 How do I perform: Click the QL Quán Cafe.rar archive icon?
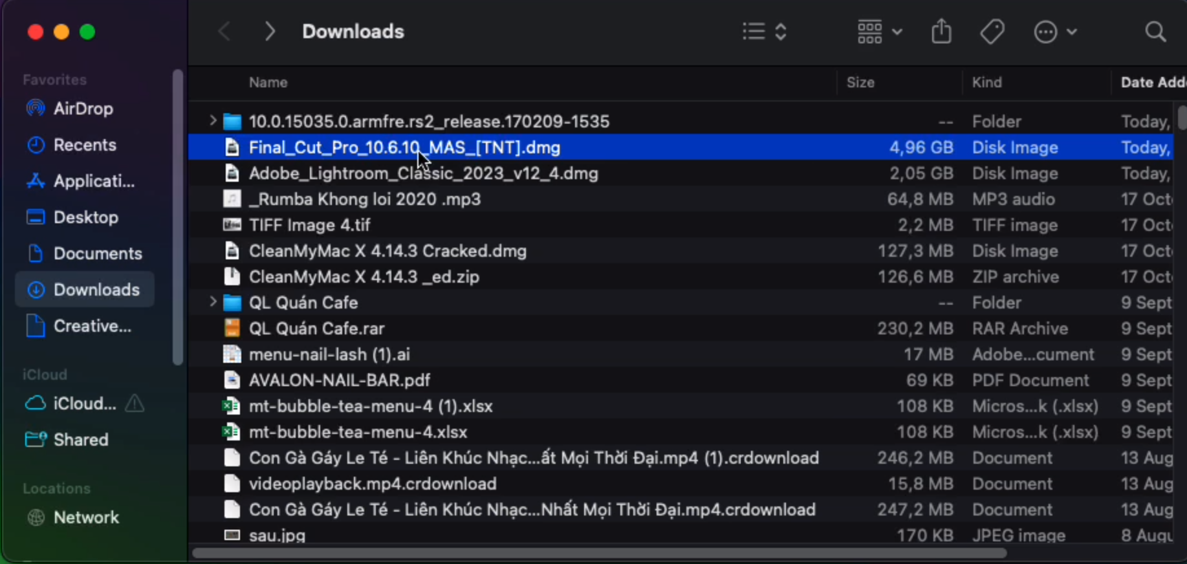point(232,329)
